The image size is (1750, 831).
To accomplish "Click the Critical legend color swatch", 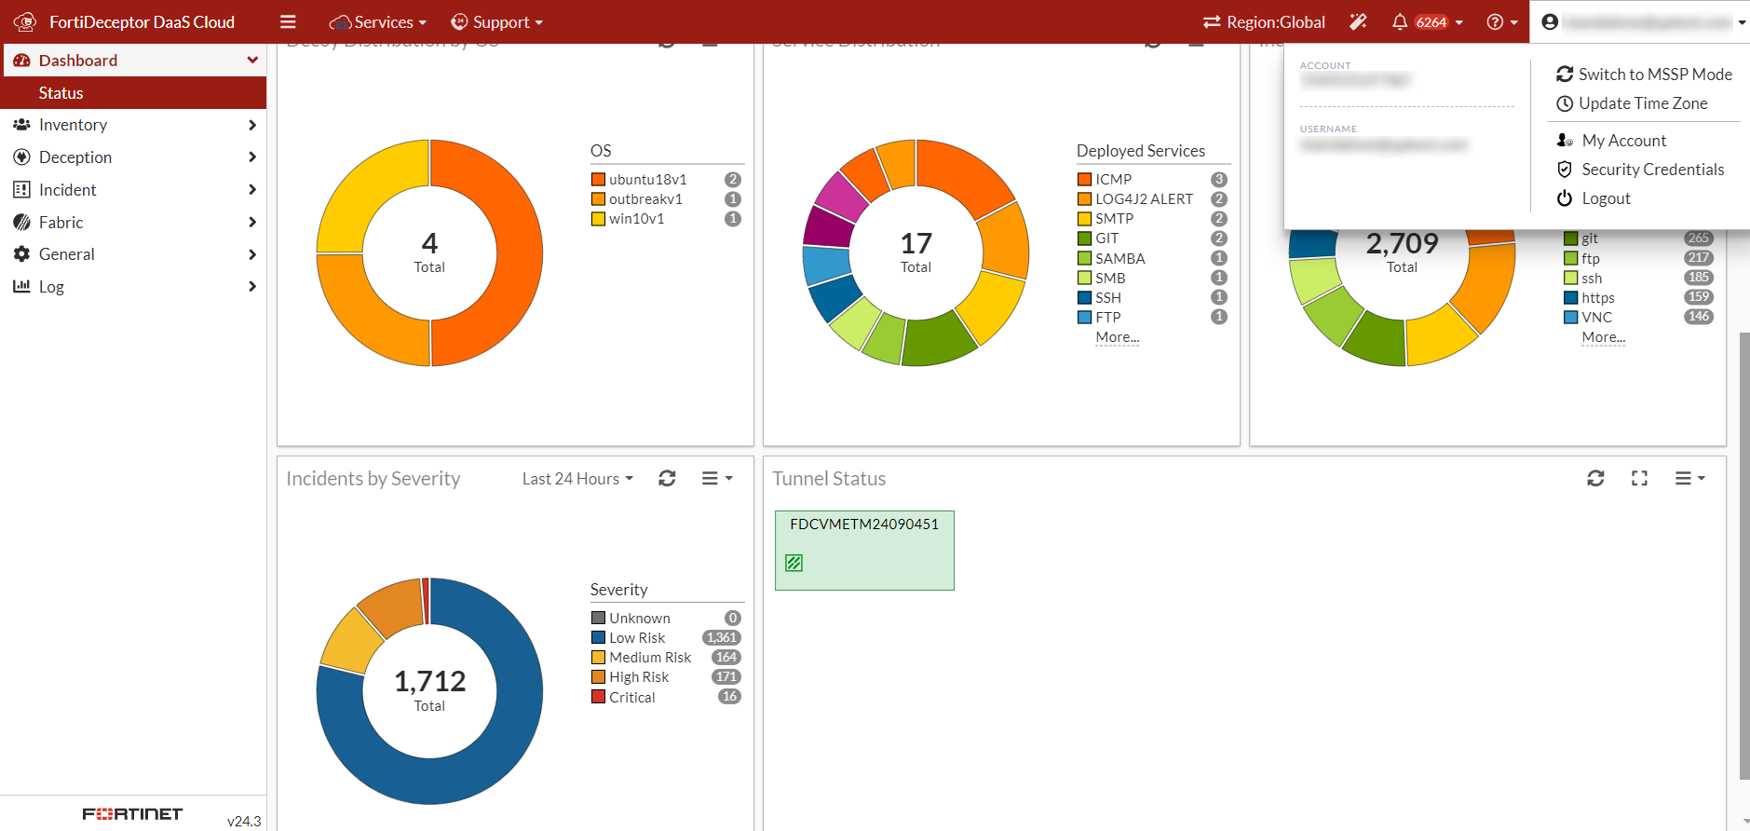I will click(599, 697).
